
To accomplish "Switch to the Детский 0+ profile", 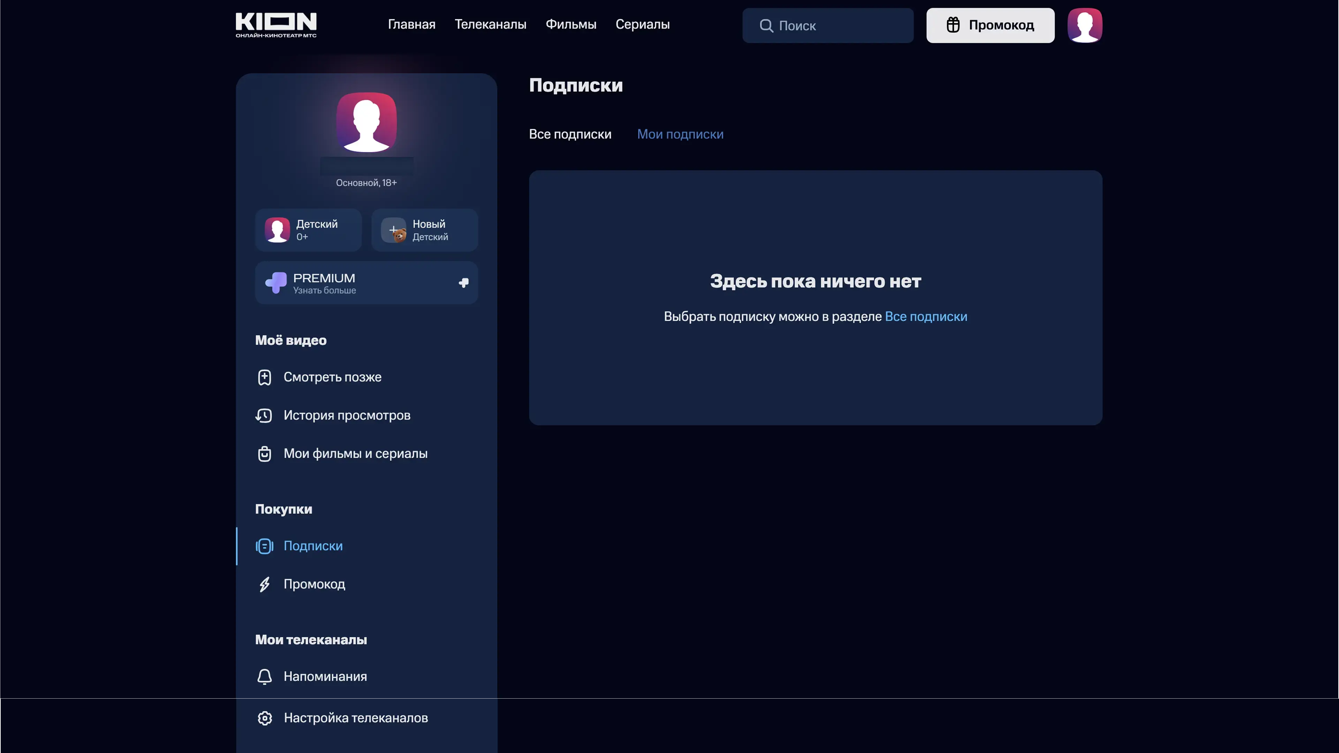I will click(308, 230).
